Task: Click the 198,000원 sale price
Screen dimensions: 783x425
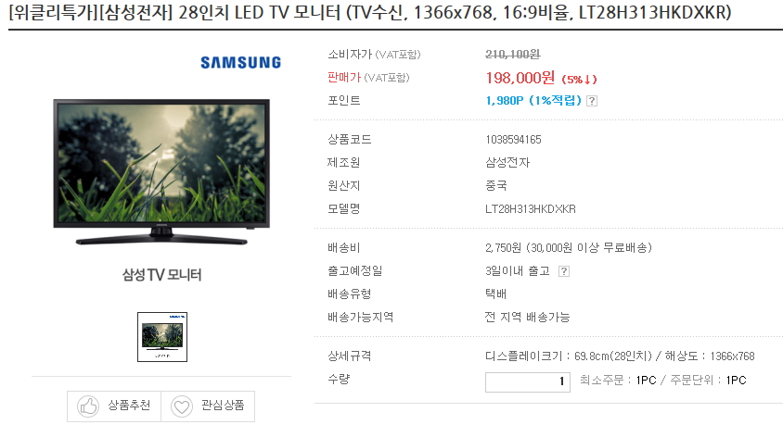Action: pyautogui.click(x=520, y=78)
